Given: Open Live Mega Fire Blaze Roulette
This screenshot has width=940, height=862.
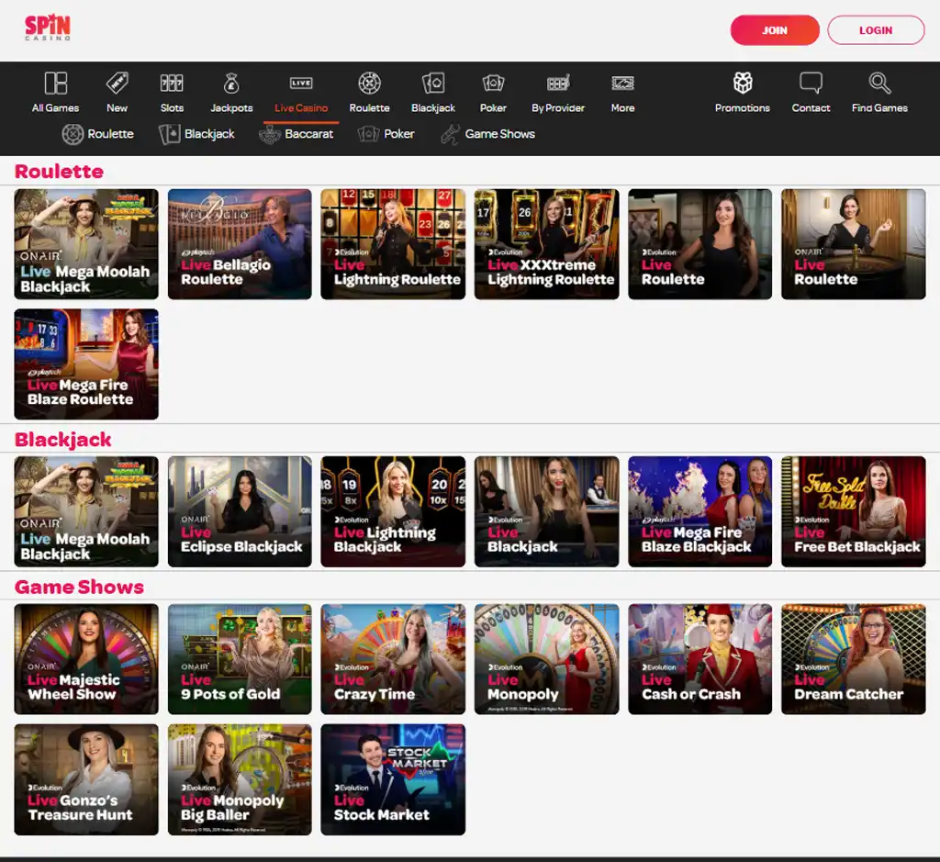Looking at the screenshot, I should (x=86, y=364).
